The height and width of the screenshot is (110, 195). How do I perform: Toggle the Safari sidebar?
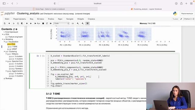[x=4, y=3]
